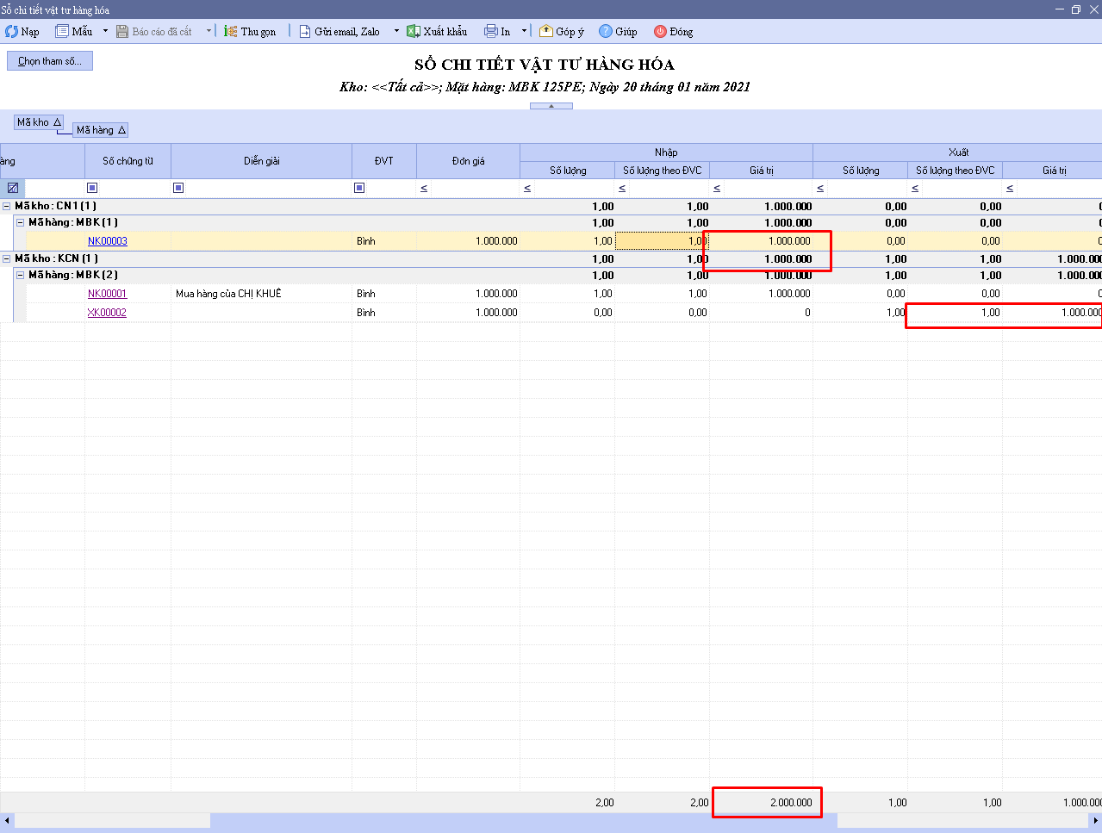Image resolution: width=1102 pixels, height=833 pixels.
Task: Click the ĐVT column header
Action: coord(383,161)
